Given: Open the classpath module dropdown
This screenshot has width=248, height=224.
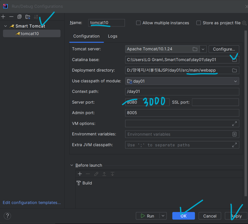Looking at the screenshot, I should pos(182,81).
